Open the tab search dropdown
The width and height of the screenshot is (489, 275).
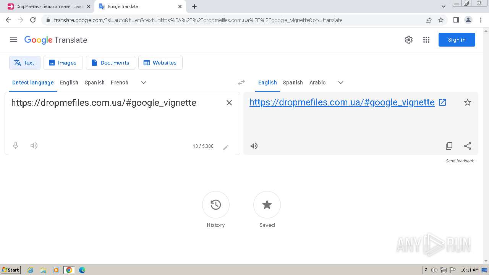coord(444,6)
